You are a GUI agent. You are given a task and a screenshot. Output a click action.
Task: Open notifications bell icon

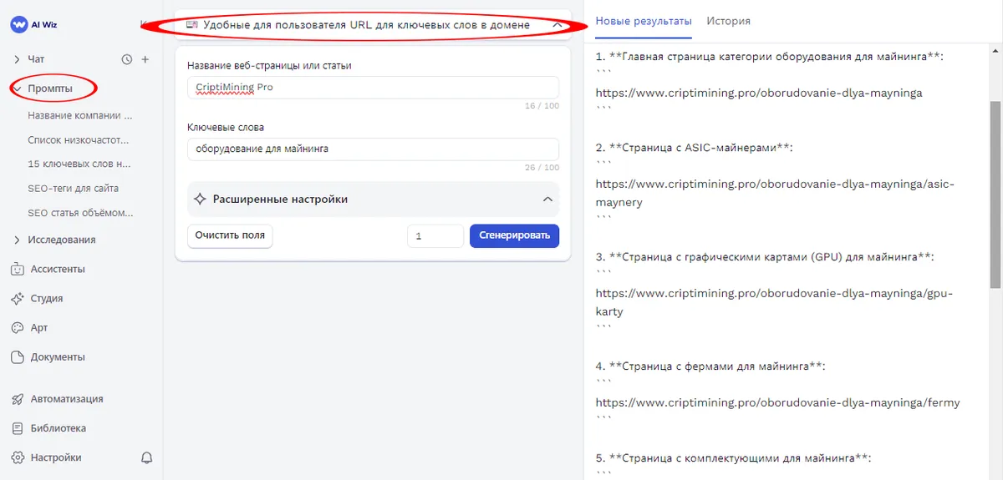click(x=147, y=457)
